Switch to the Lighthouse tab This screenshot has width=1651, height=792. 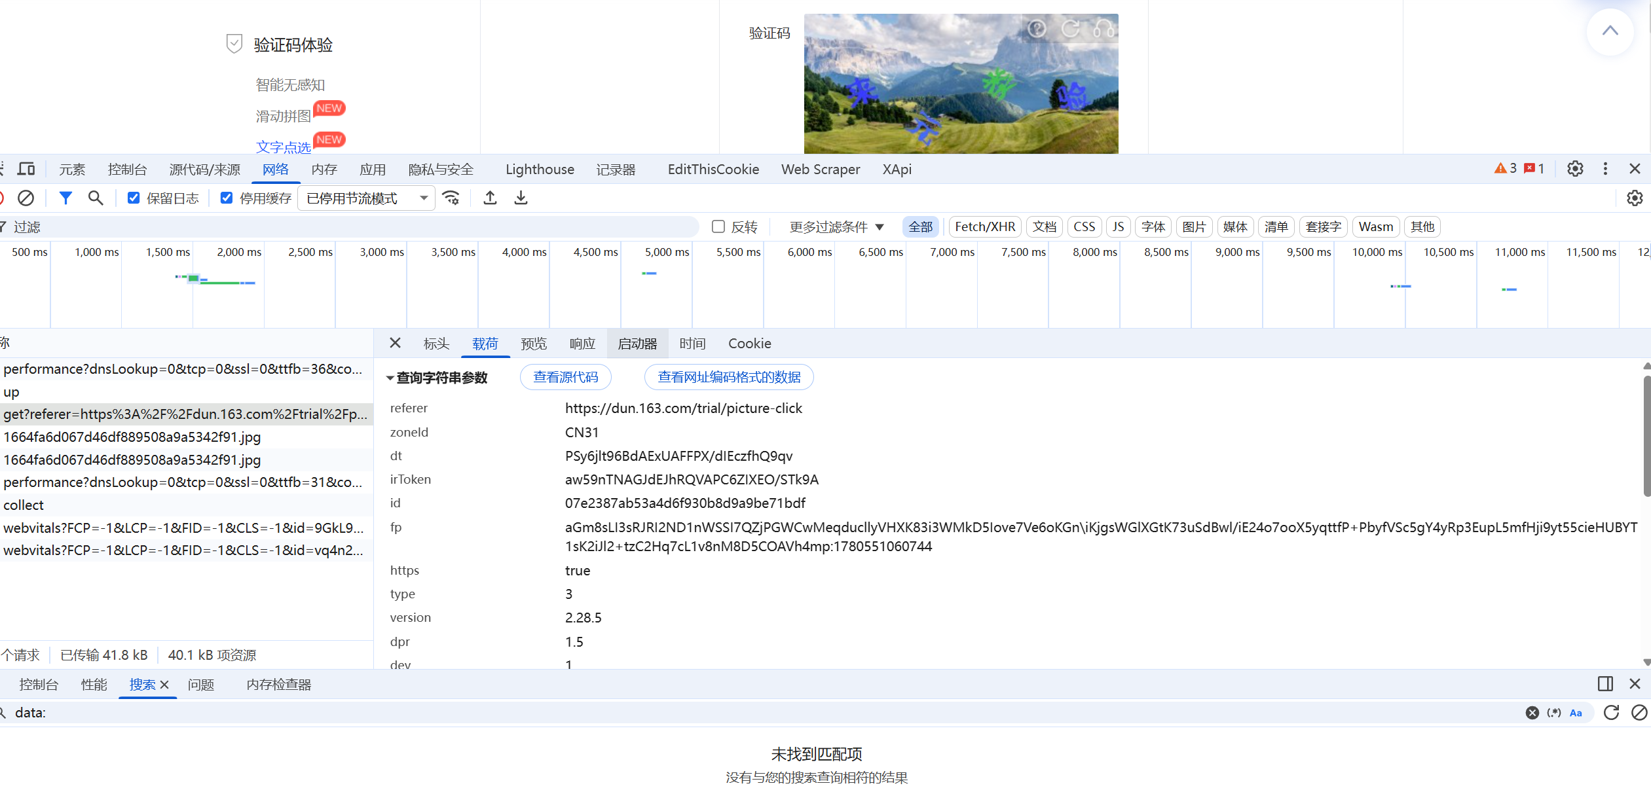pyautogui.click(x=540, y=170)
